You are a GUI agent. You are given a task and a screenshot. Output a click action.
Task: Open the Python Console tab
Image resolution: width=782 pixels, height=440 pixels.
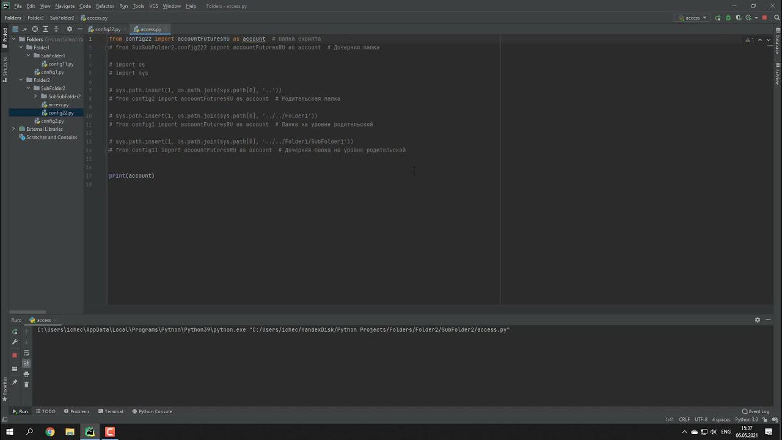tap(152, 411)
